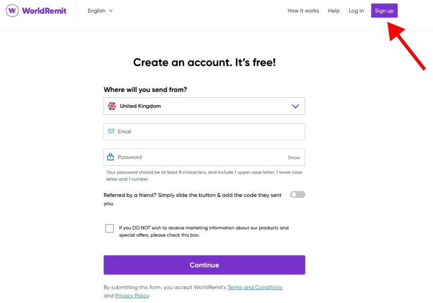Image resolution: width=433 pixels, height=303 pixels.
Task: Show the password text
Action: 294,158
